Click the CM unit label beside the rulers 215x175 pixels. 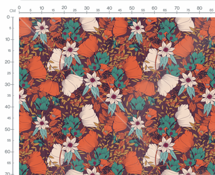coord(13,11)
